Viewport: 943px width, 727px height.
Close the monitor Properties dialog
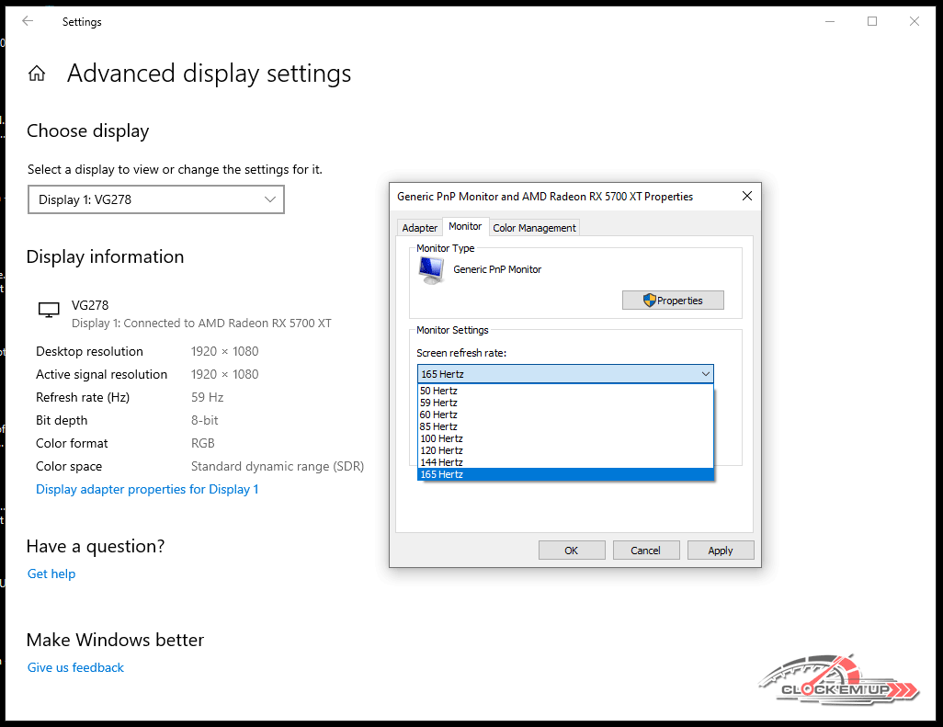pos(747,196)
